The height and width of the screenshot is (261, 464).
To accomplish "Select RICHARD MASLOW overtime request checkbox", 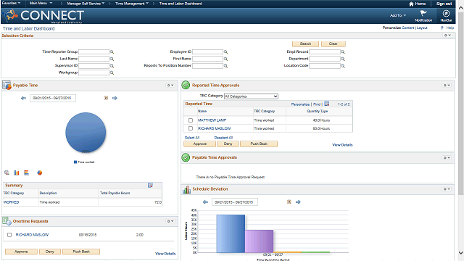I will tap(9, 235).
